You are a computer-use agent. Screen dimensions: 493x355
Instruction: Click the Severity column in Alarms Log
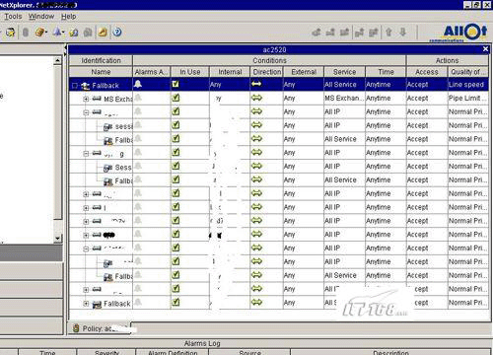106,352
